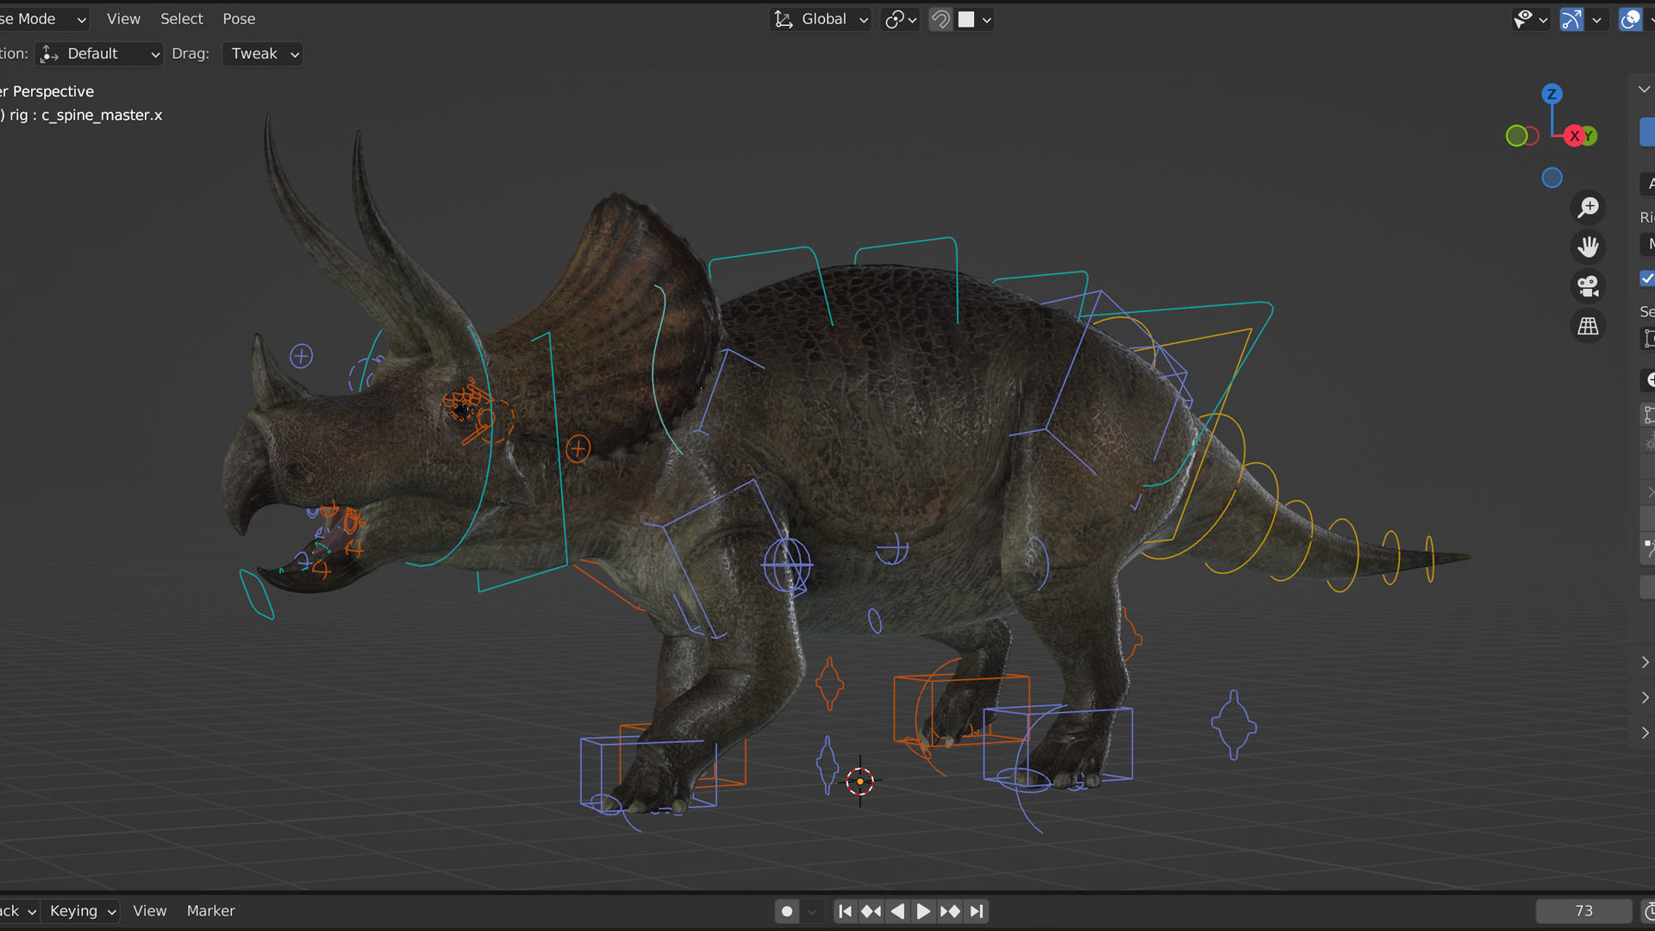This screenshot has width=1655, height=931.
Task: Toggle viewport gizmos display
Action: coord(1571,19)
